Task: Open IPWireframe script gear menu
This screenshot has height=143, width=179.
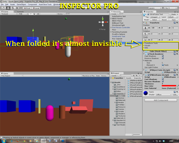Action: point(177,75)
